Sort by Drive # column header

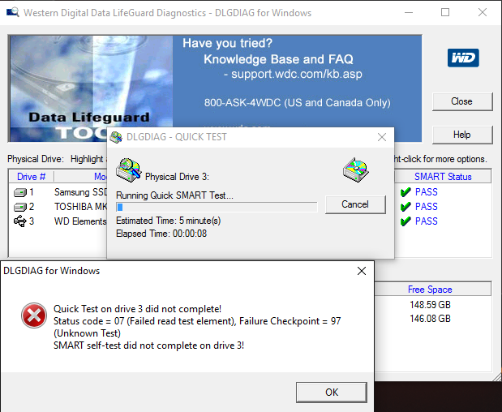[31, 177]
